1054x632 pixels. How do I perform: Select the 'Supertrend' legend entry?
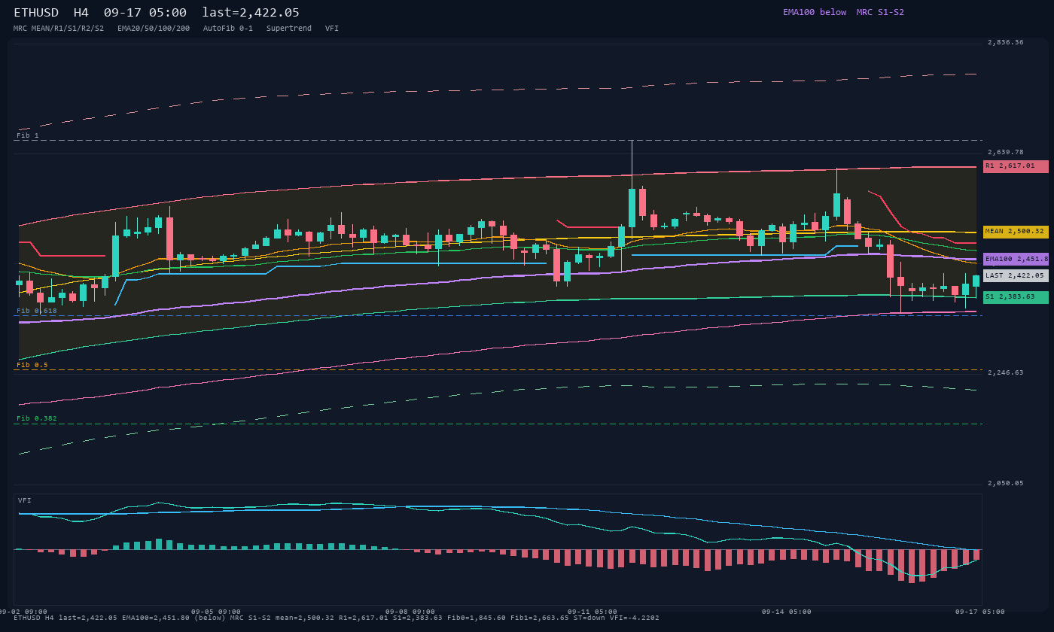[x=289, y=29]
